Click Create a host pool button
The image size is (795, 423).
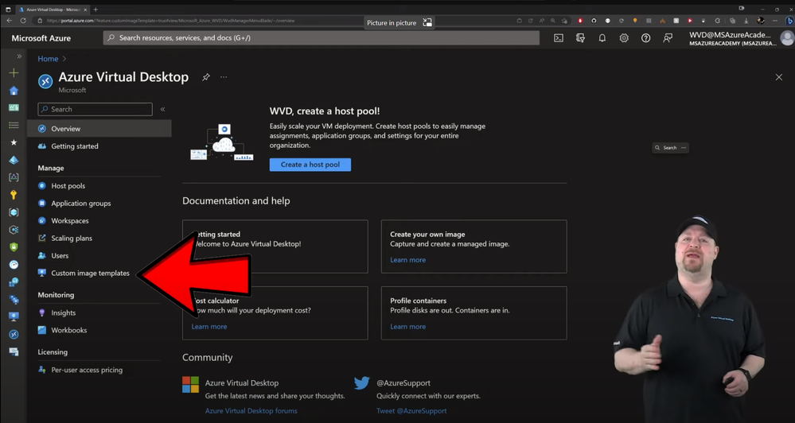coord(310,165)
